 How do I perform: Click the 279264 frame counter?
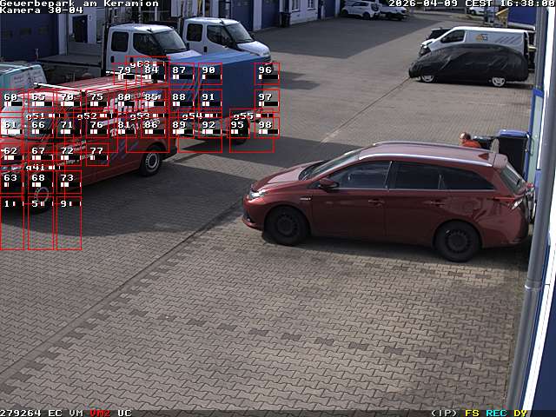21,413
